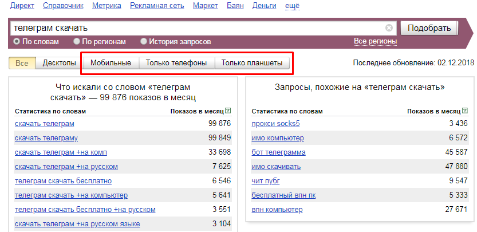The height and width of the screenshot is (232, 477).
Task: Click the Запросы, похожие на heading
Action: 360,88
